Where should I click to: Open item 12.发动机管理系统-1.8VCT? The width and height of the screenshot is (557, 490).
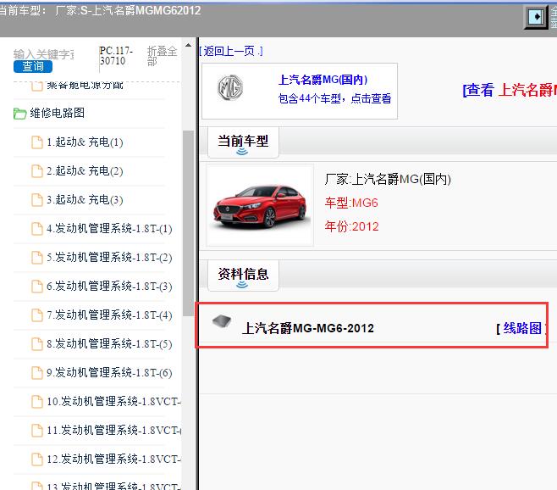click(x=113, y=459)
